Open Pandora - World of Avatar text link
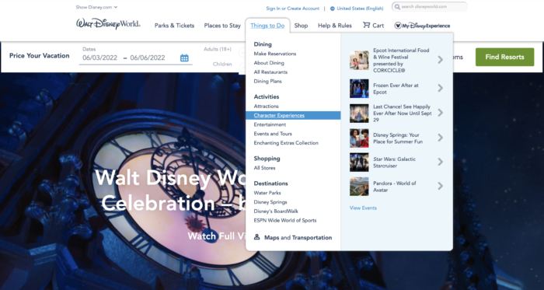This screenshot has height=290, width=544. (x=395, y=187)
